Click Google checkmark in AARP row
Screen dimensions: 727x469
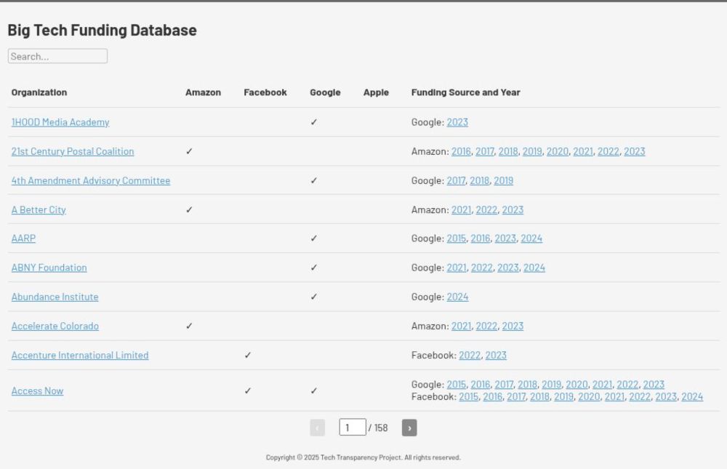314,238
